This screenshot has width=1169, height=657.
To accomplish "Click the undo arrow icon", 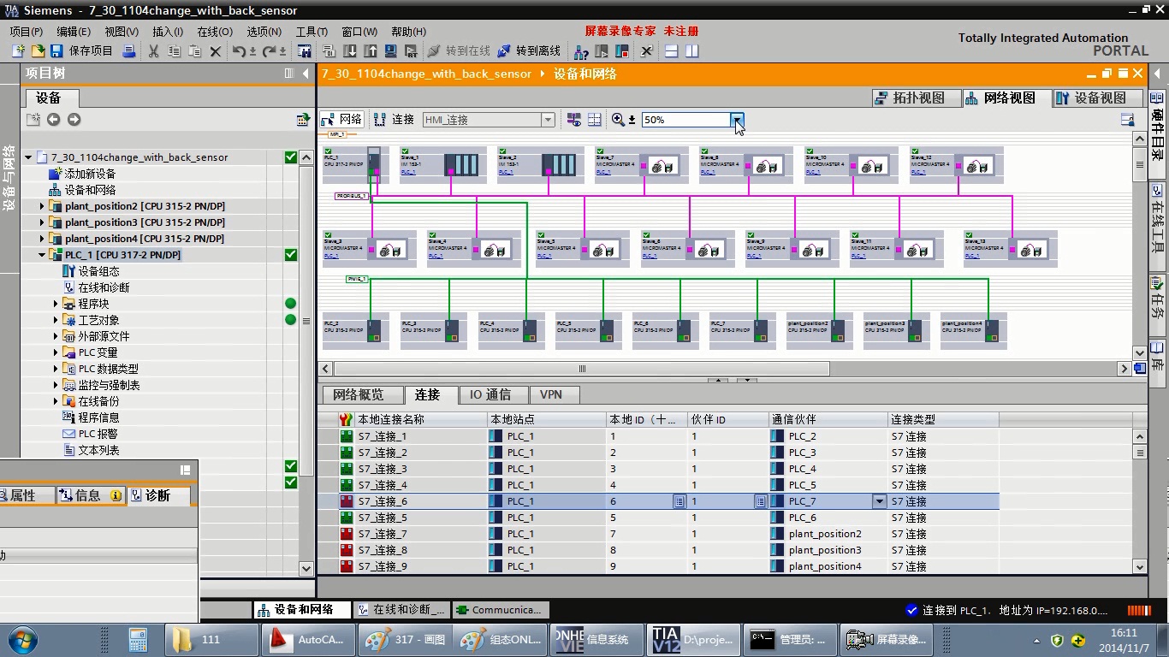I will pos(239,51).
